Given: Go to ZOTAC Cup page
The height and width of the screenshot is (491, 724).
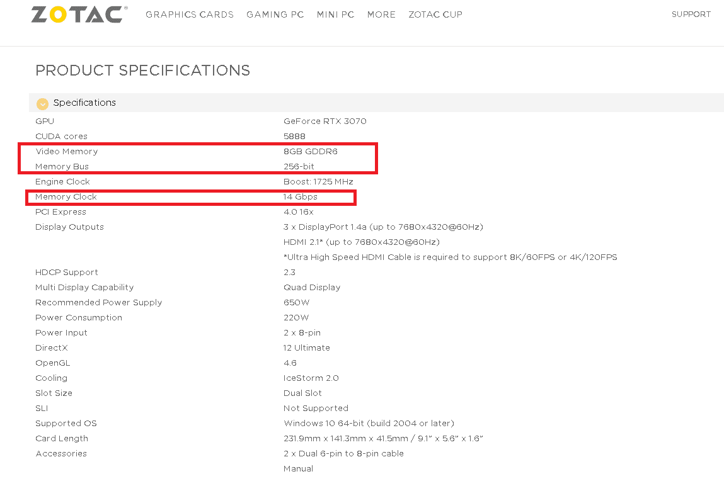Looking at the screenshot, I should coord(435,14).
